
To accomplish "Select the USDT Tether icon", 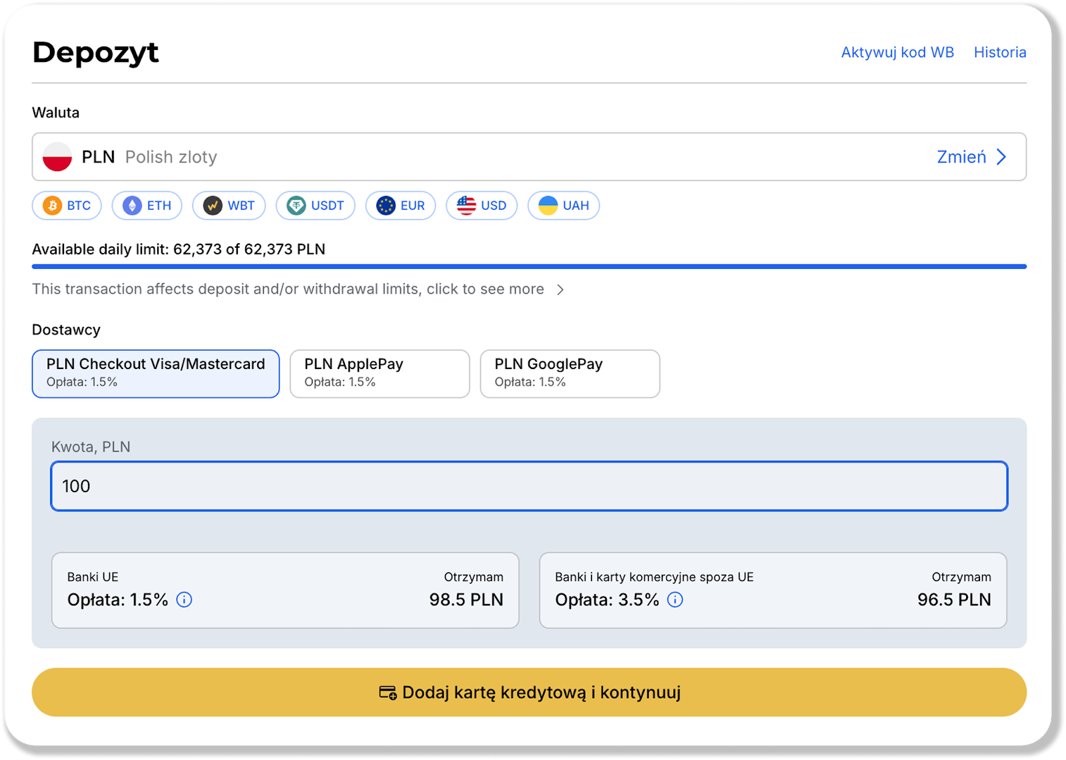I will (x=296, y=206).
